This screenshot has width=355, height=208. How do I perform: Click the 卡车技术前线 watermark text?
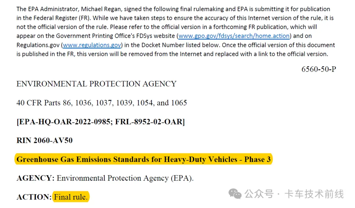click(314, 194)
